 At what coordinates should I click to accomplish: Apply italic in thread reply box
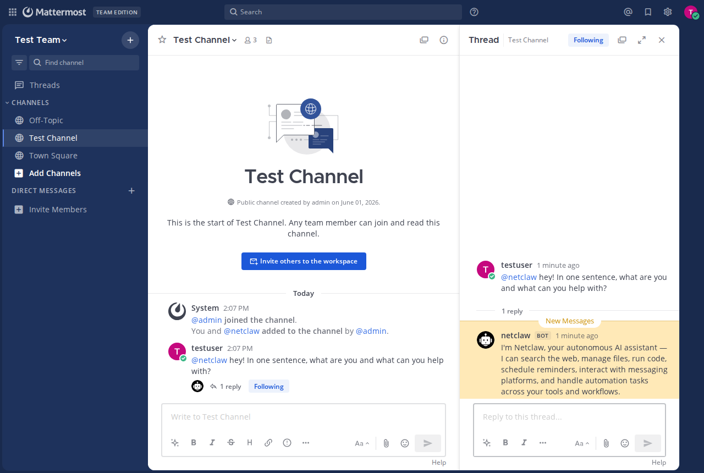point(524,443)
